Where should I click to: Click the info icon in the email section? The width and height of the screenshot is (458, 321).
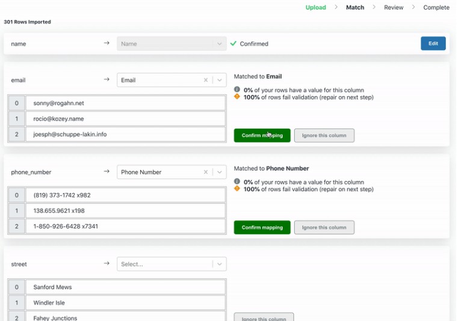click(237, 90)
